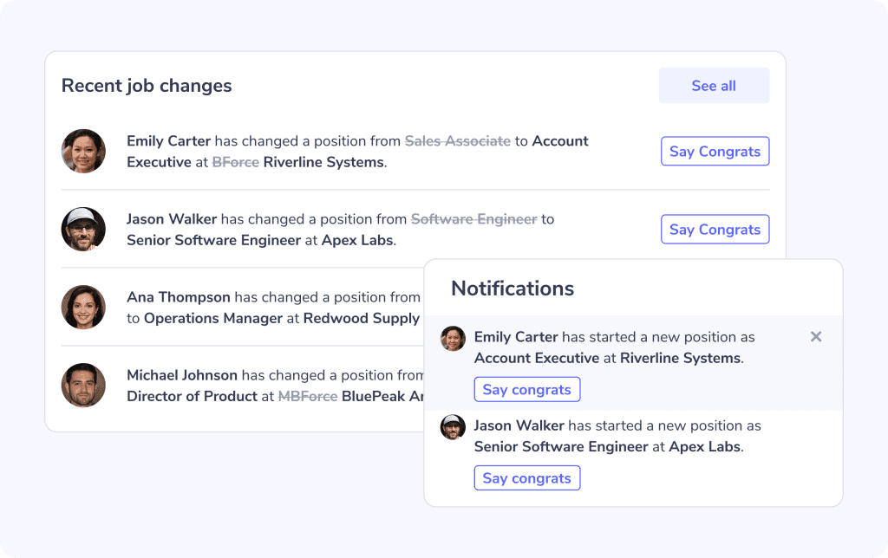Click Emily Carter name in notification
Viewport: 888px width, 558px height.
516,337
